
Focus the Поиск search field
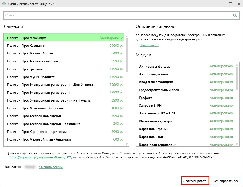coord(117,15)
